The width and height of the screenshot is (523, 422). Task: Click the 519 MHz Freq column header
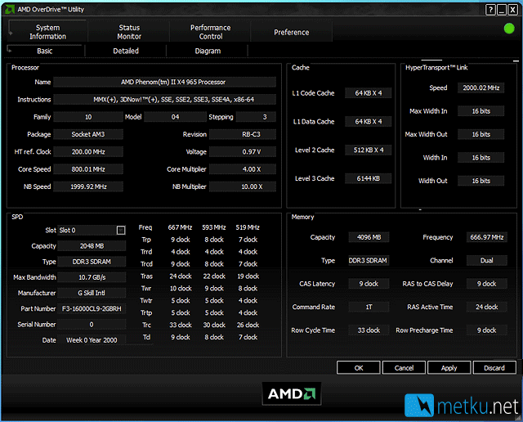tap(248, 227)
